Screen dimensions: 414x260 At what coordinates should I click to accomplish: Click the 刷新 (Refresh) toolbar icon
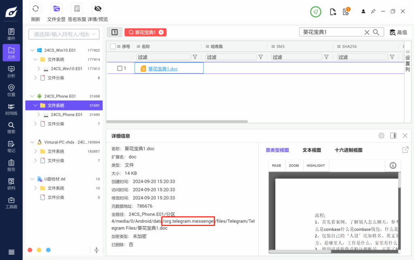36,8
